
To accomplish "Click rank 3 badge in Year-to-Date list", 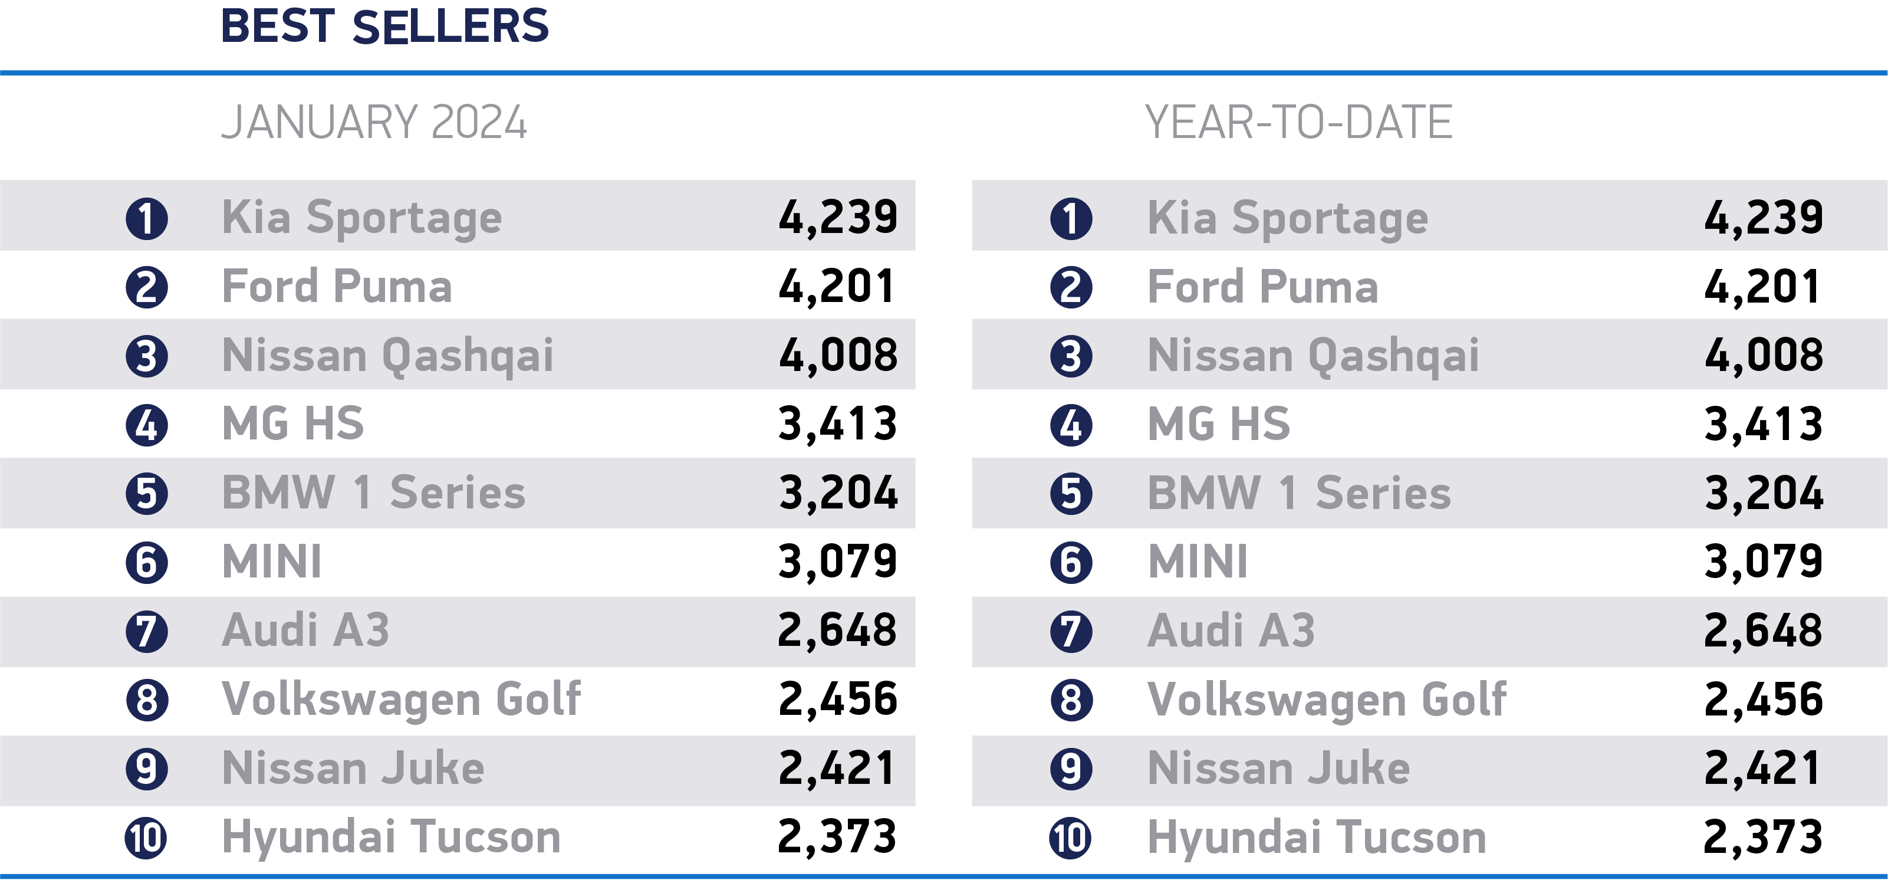I will click(x=1071, y=356).
